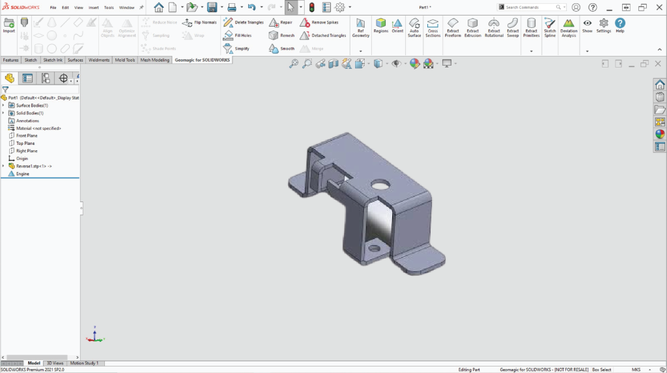The height and width of the screenshot is (373, 667).
Task: Launch Deviation Analysis
Action: click(569, 27)
